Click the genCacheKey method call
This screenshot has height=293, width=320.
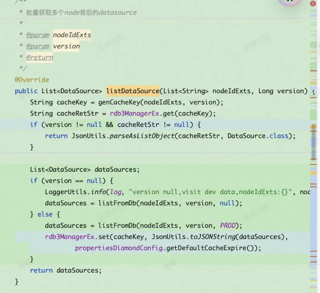[x=119, y=102]
